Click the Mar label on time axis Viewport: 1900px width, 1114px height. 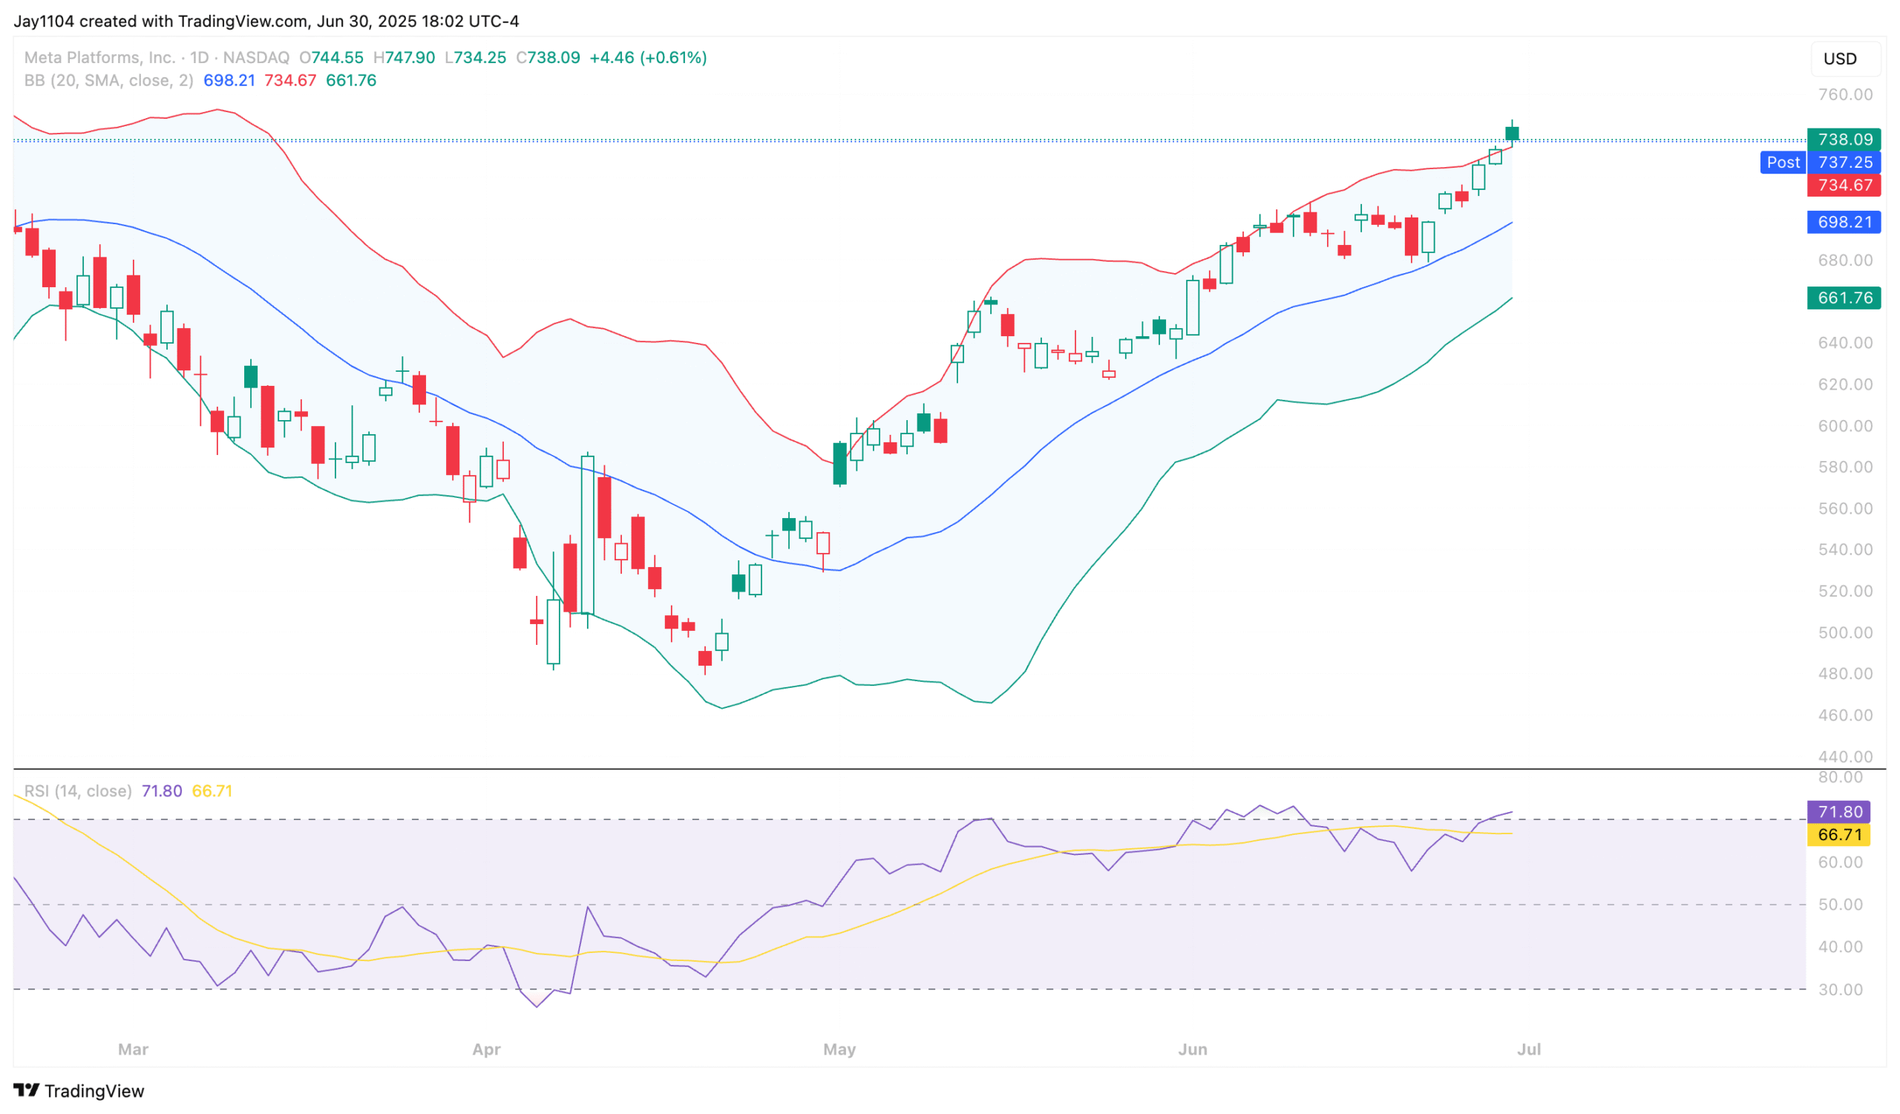coord(134,1049)
